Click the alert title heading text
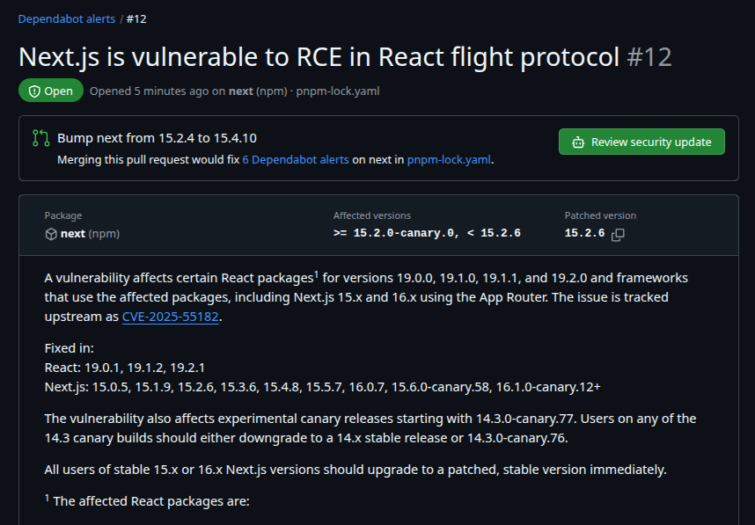 tap(319, 57)
